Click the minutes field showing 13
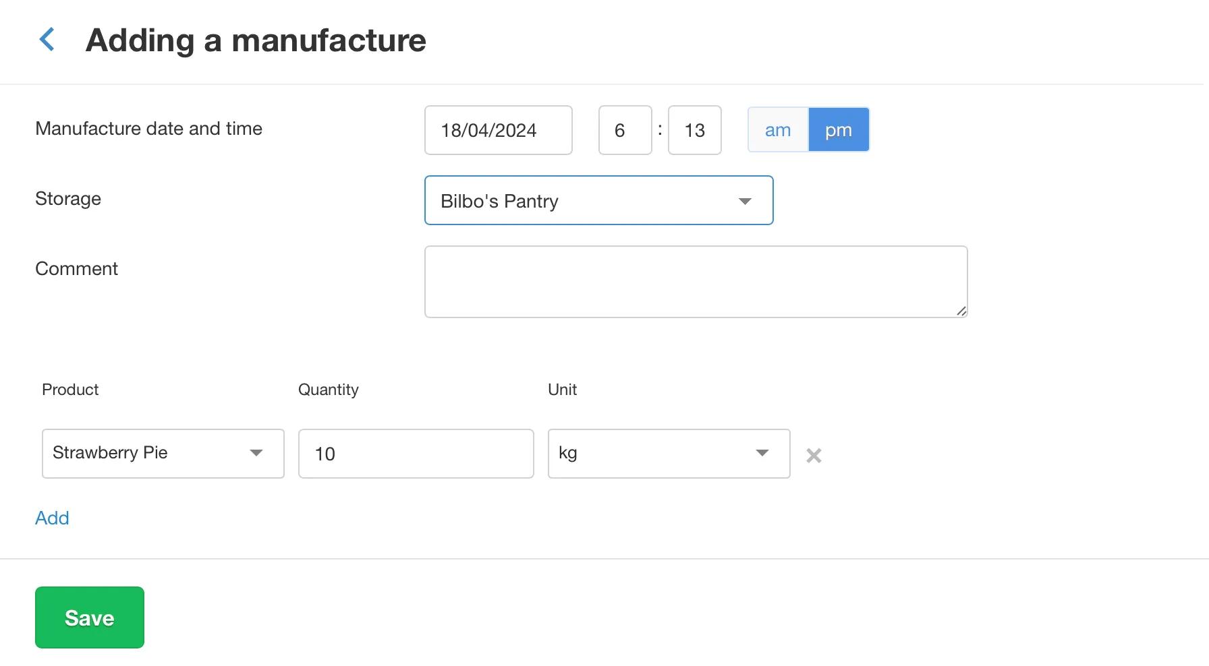This screenshot has height=666, width=1209. point(694,130)
